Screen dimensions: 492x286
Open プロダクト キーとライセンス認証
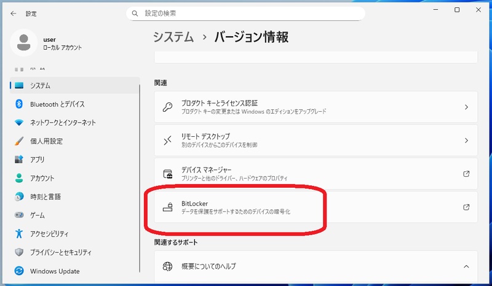[316, 107]
